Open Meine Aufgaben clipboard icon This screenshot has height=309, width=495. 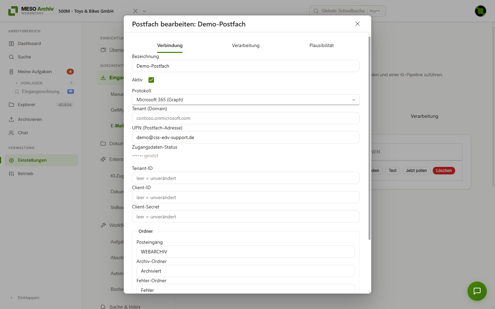coord(11,72)
